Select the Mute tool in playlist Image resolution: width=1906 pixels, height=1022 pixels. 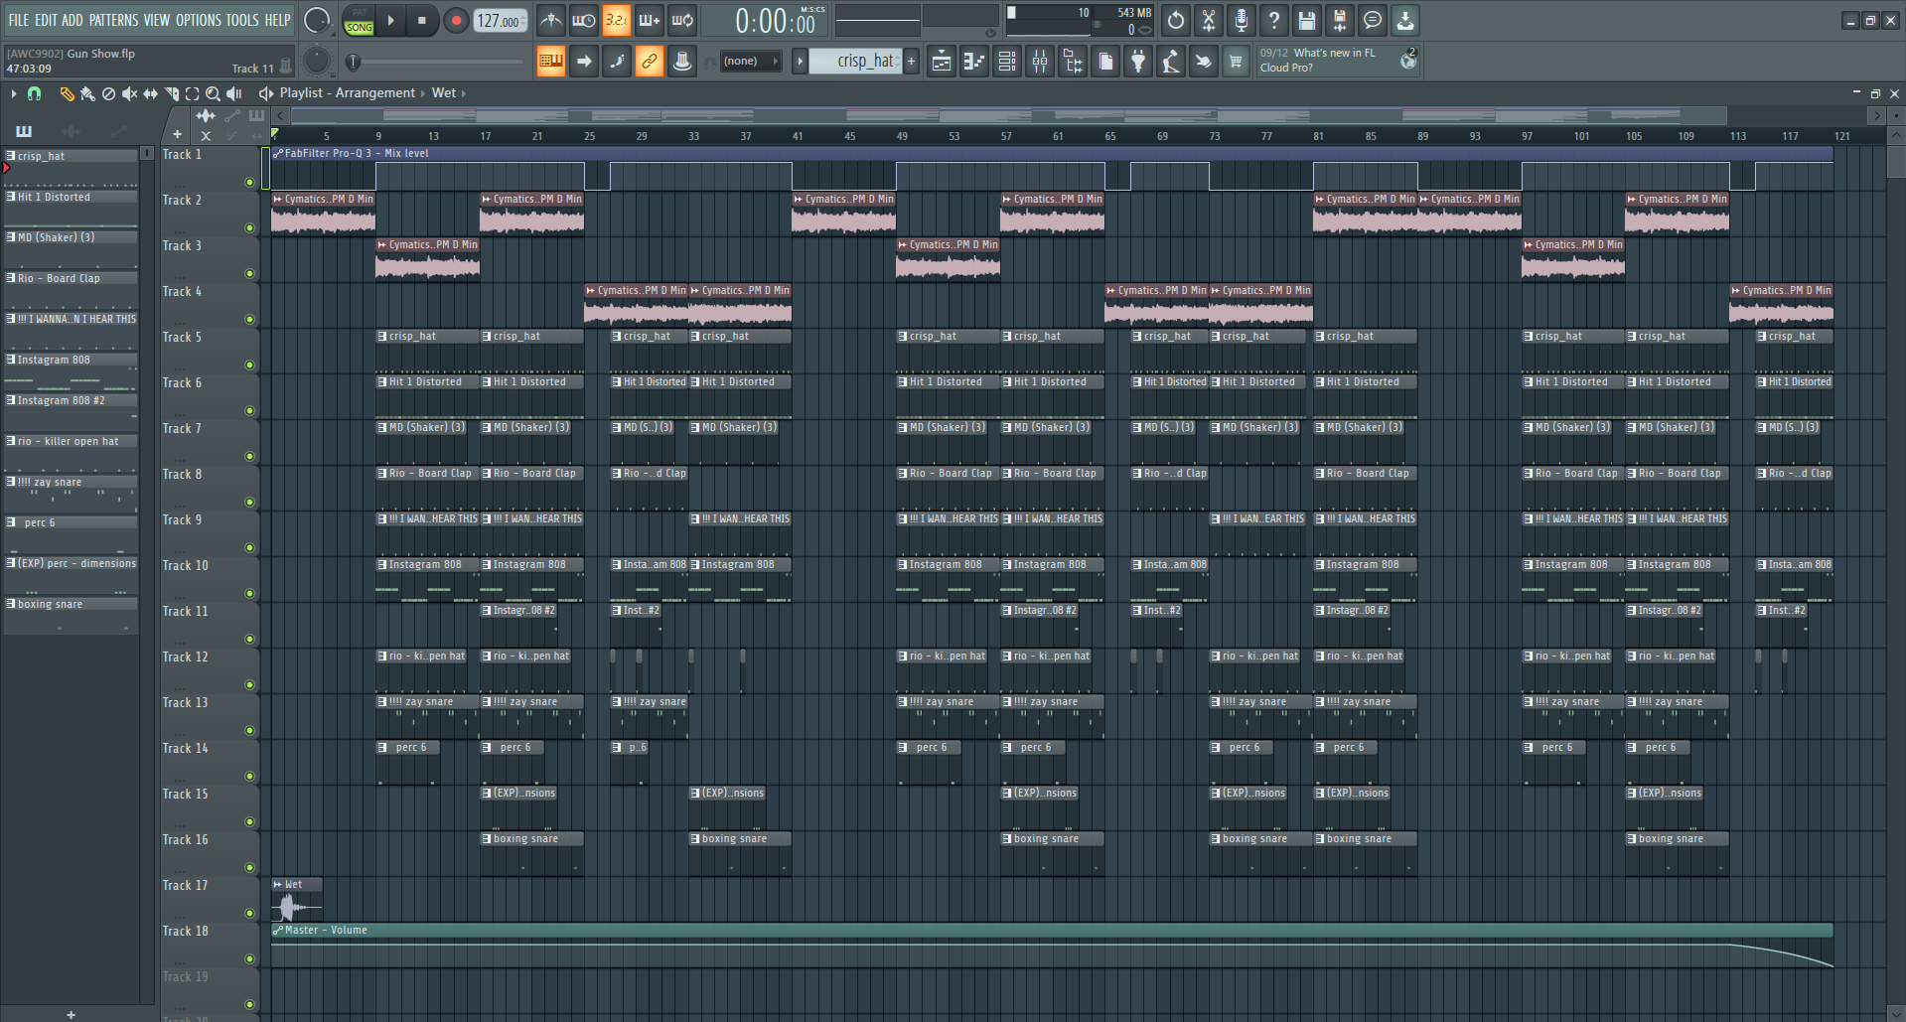click(129, 93)
